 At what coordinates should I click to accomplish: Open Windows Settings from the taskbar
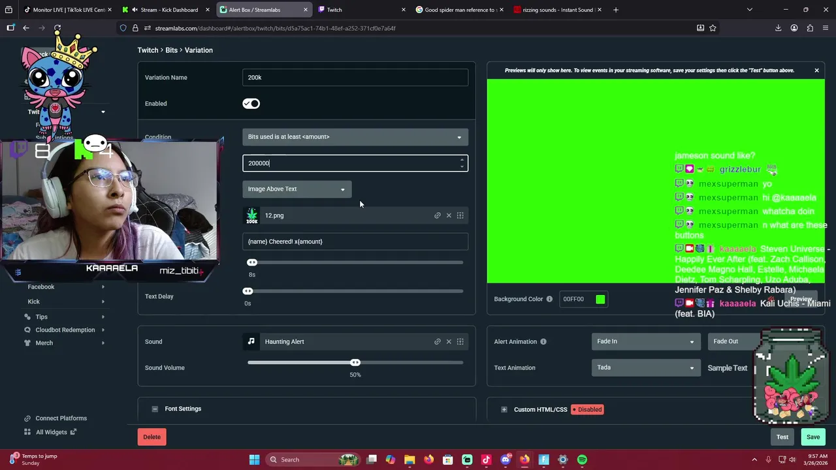click(563, 460)
